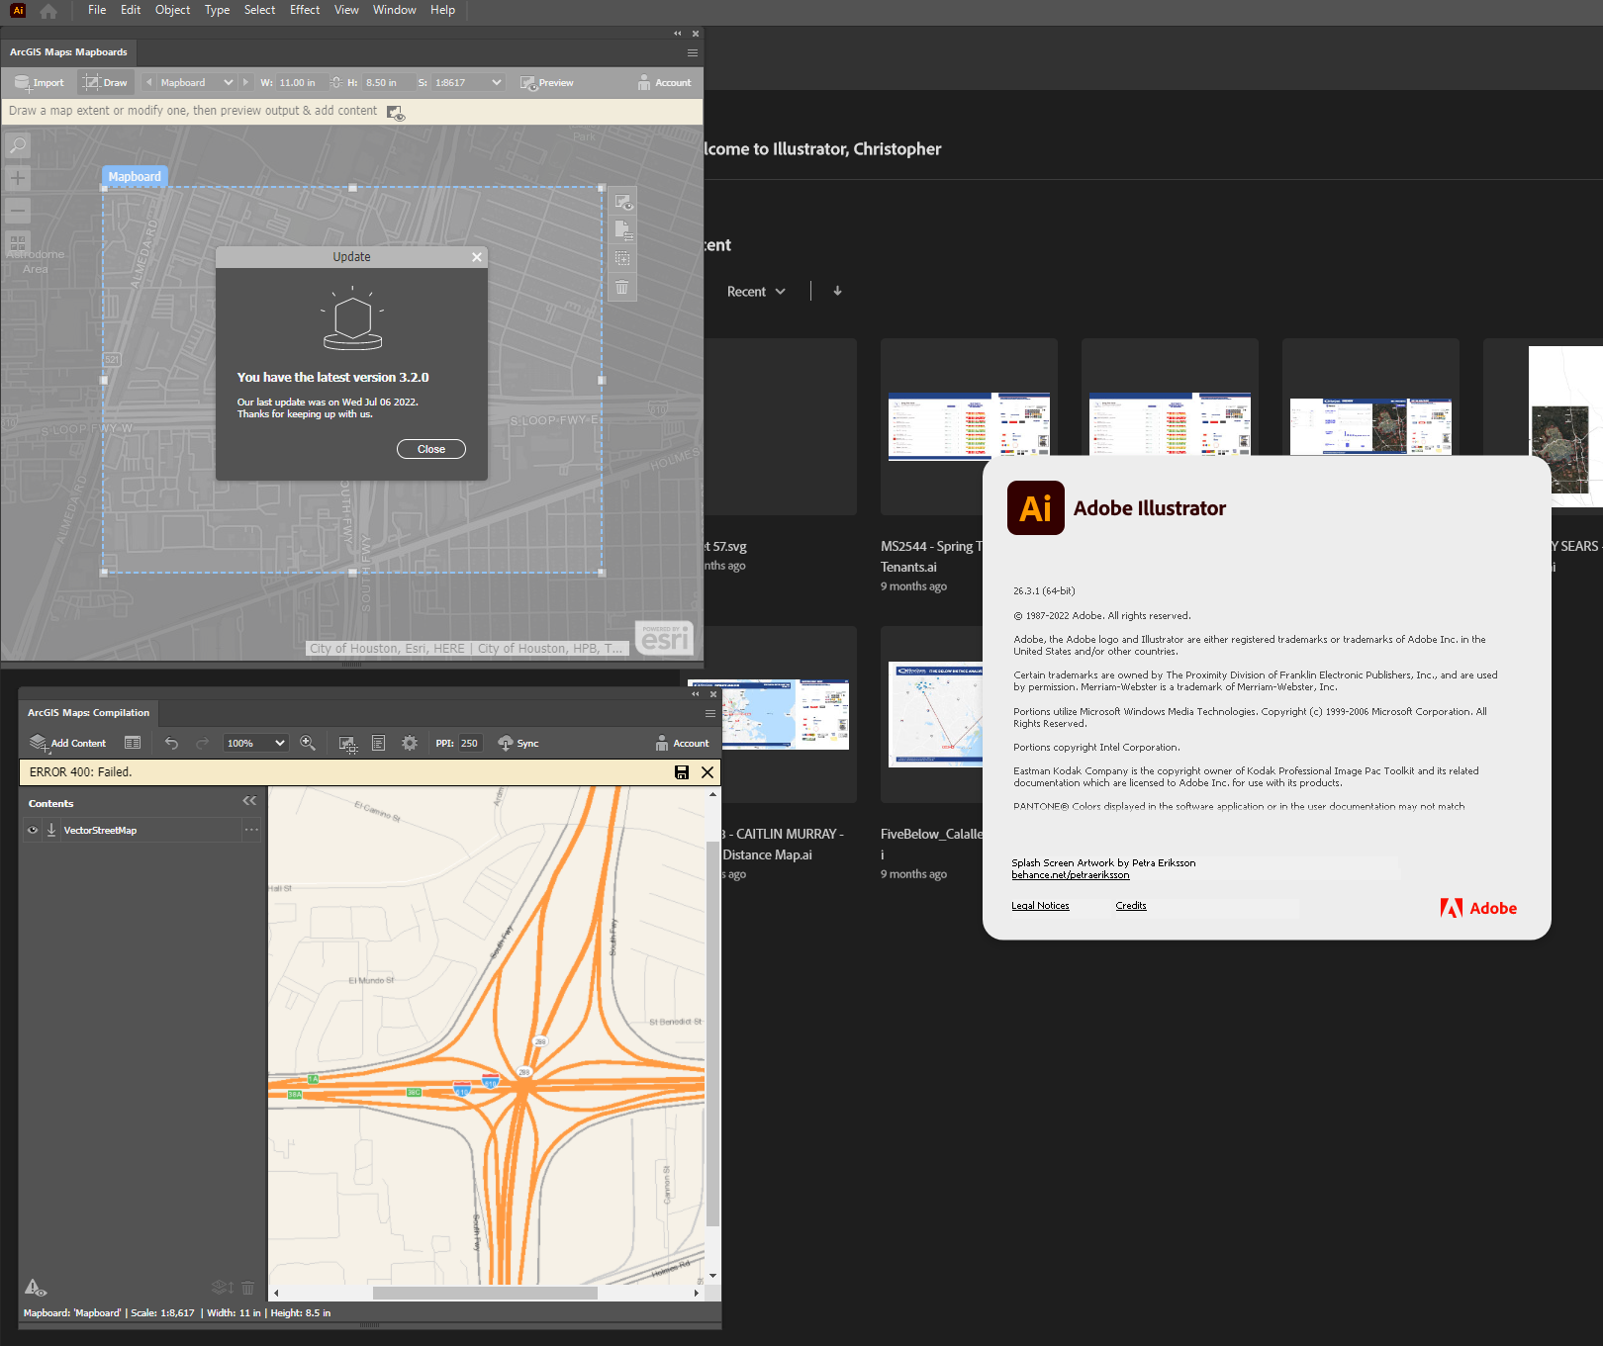The width and height of the screenshot is (1603, 1346).
Task: Click the delete mapboard trash icon
Action: [621, 288]
